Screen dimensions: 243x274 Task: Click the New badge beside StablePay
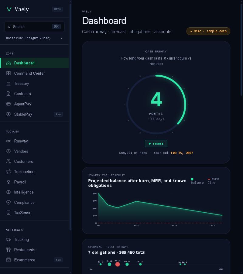58,114
